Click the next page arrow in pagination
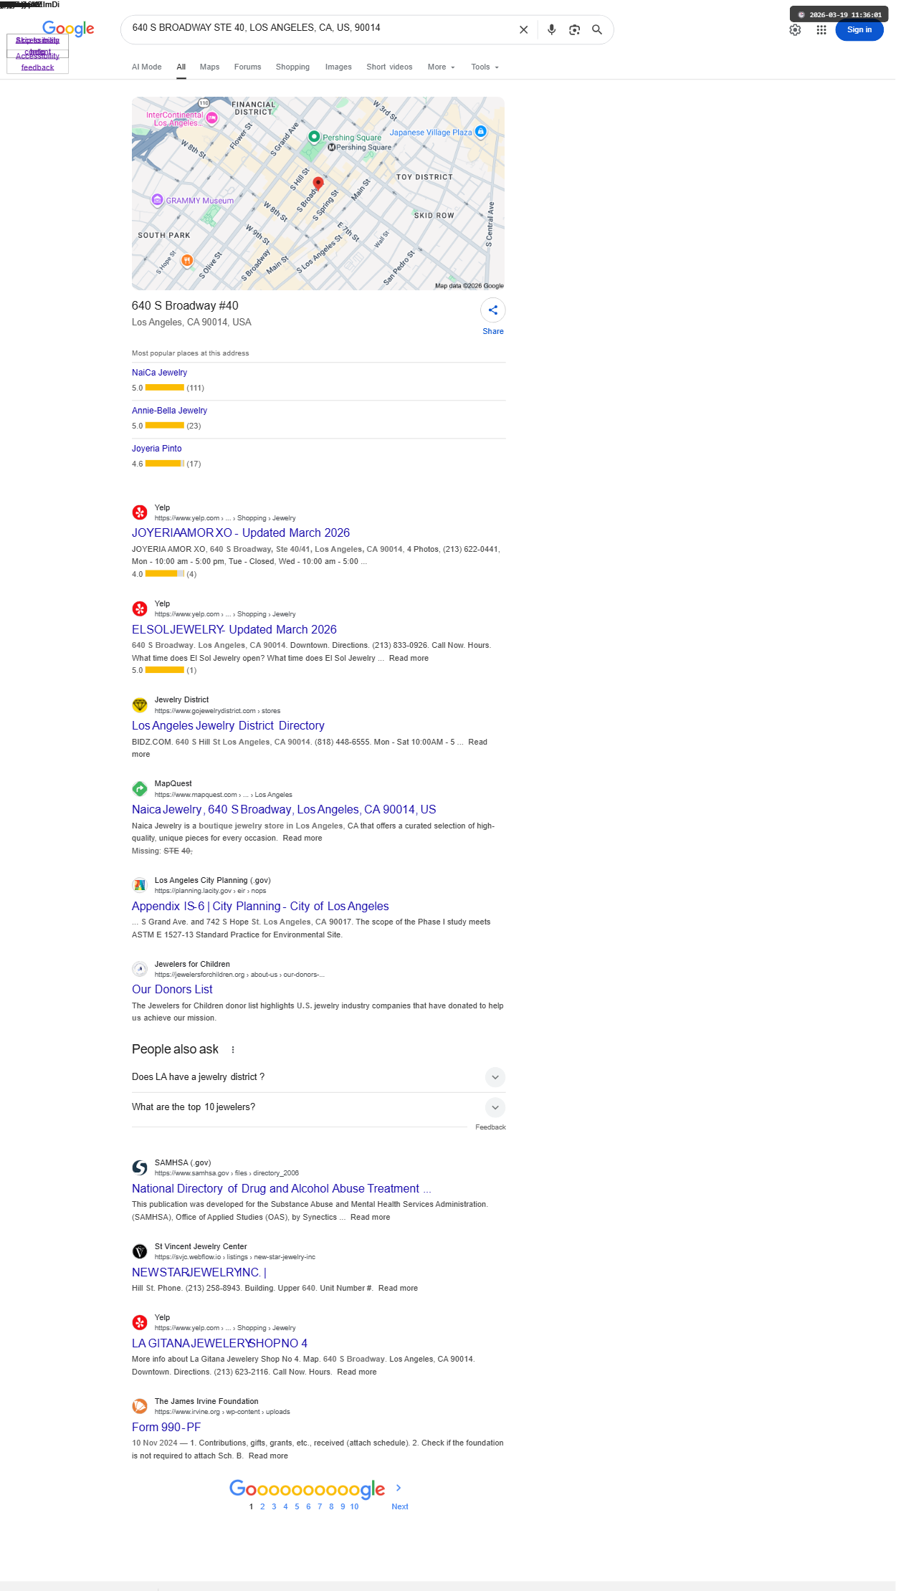The image size is (906, 1591). click(x=399, y=1488)
